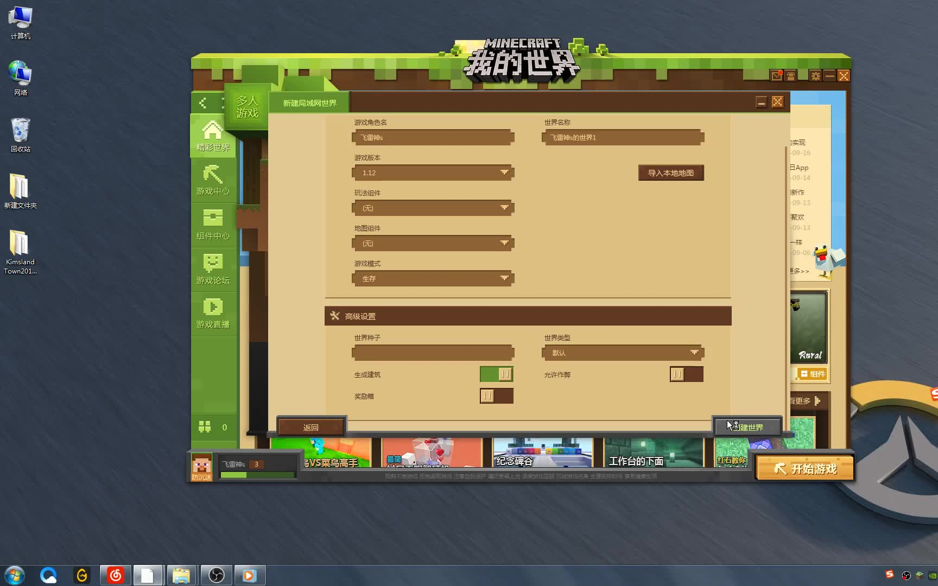Viewport: 938px width, 586px height.
Task: Select 多人游戏 tab
Action: pyautogui.click(x=247, y=106)
